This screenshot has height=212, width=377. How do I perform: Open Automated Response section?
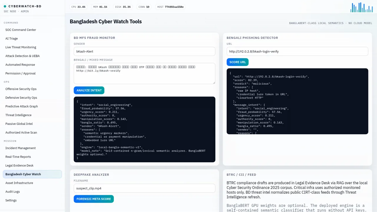pyautogui.click(x=32, y=64)
